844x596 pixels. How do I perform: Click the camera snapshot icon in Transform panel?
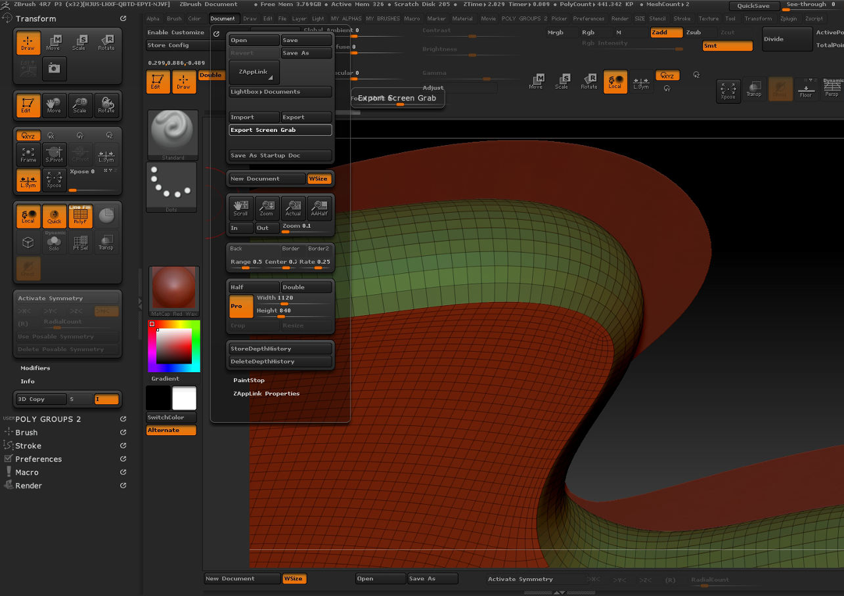(x=54, y=69)
